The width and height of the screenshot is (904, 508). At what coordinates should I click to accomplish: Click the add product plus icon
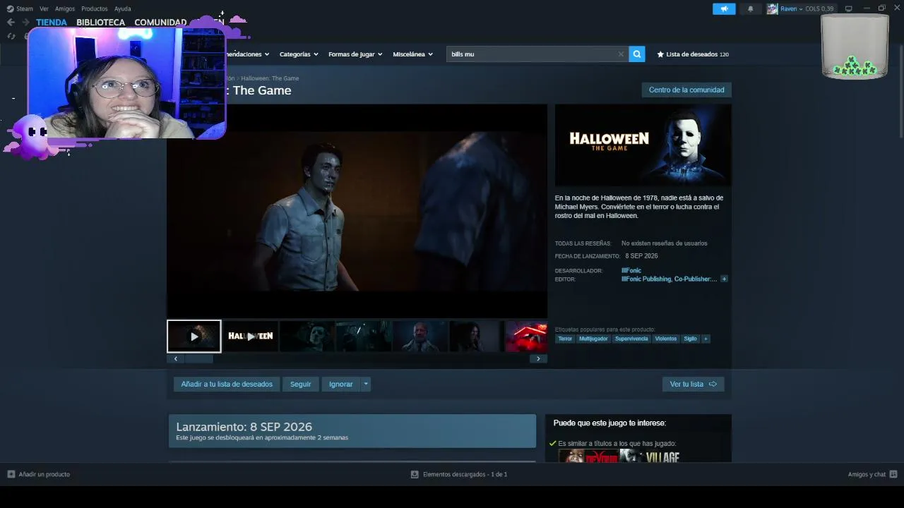11,474
